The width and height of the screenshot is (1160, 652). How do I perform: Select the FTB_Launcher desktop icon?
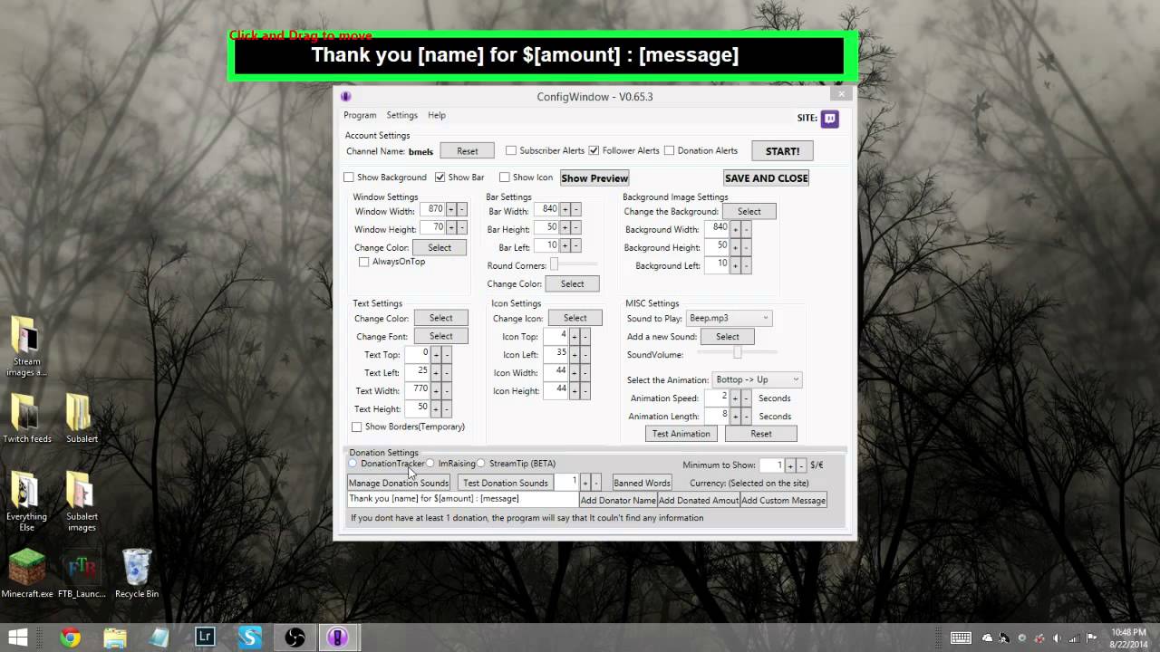click(82, 573)
